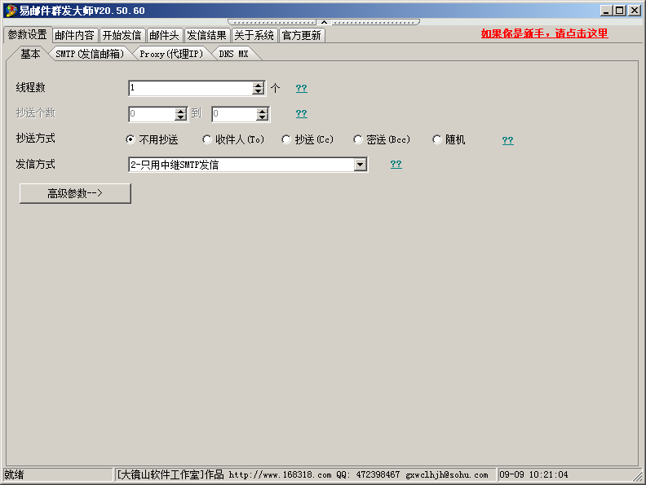Screen dimensions: 646x485
Task: Increase the second 抄送个数 value
Action: [x=262, y=111]
